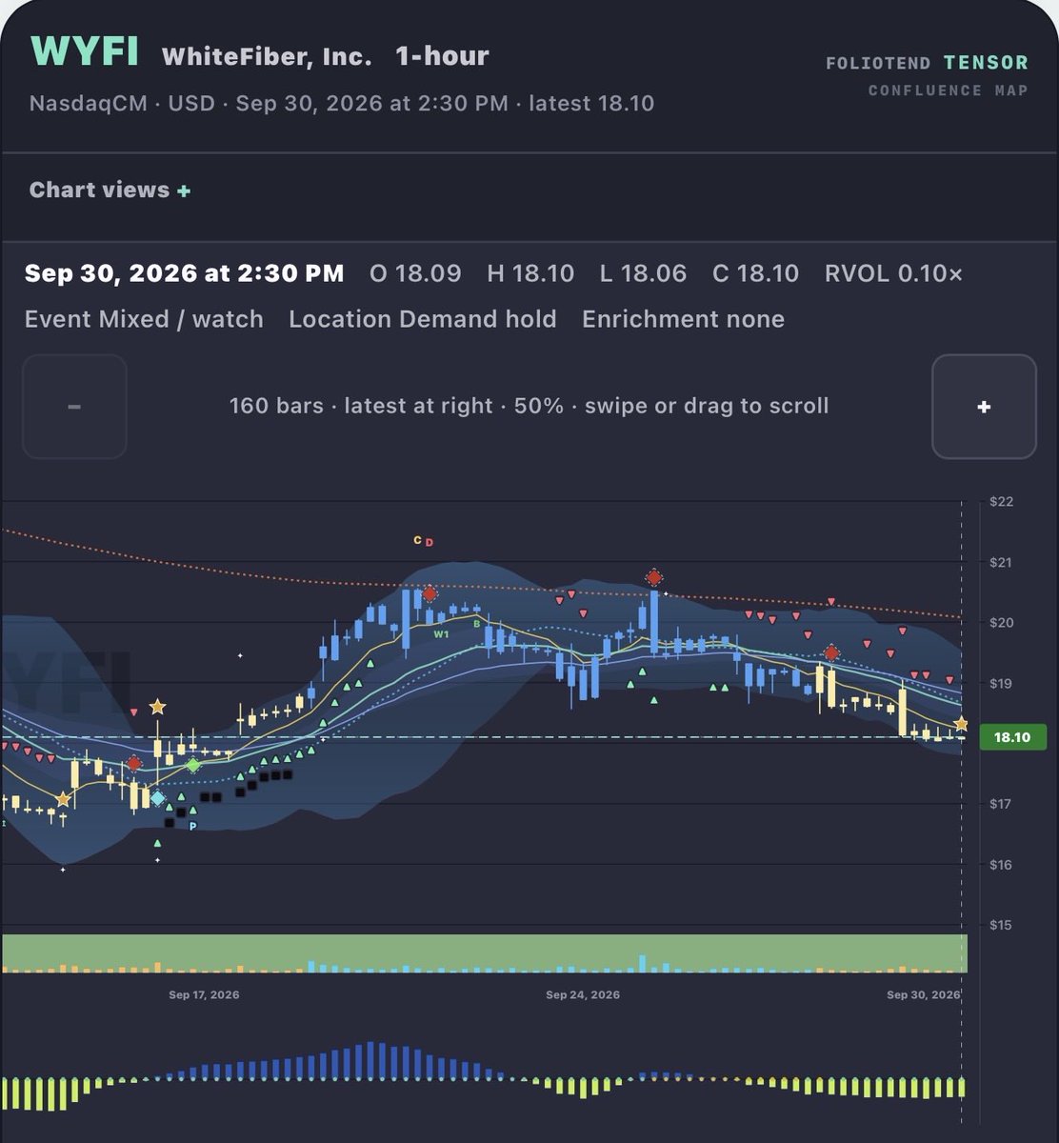Expand Chart views with plus icon

point(184,190)
